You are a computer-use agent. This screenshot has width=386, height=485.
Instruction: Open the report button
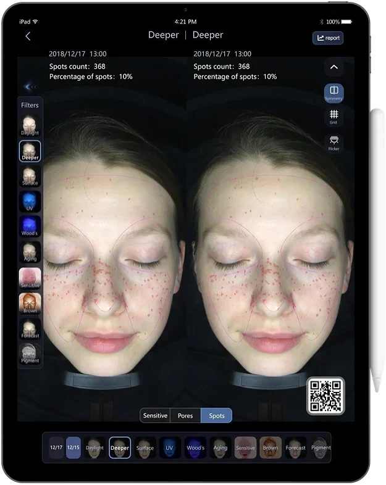point(328,38)
